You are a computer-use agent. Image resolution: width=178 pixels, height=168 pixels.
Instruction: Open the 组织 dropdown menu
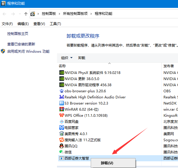pos(67,58)
